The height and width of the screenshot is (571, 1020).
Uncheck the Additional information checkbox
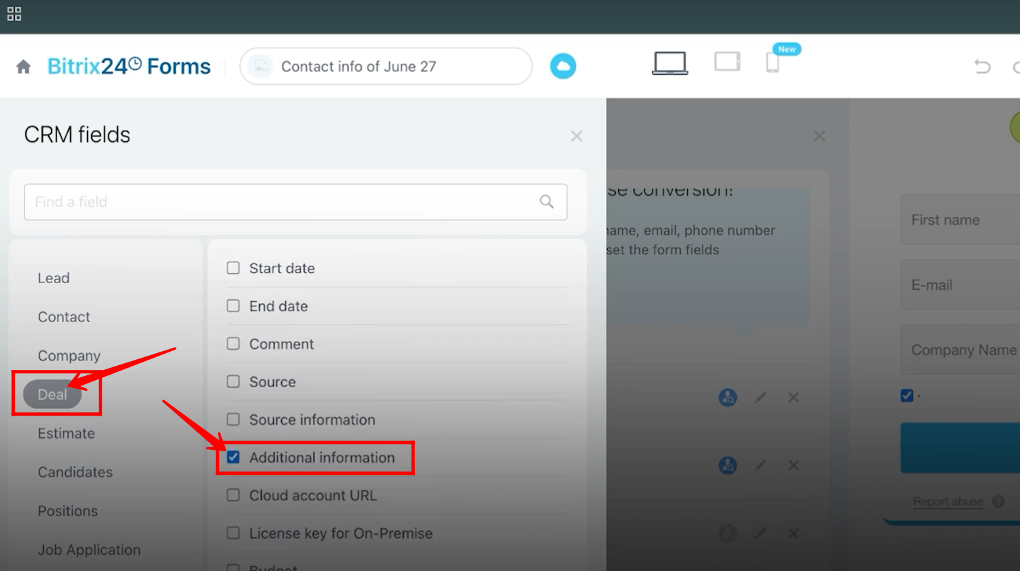233,457
